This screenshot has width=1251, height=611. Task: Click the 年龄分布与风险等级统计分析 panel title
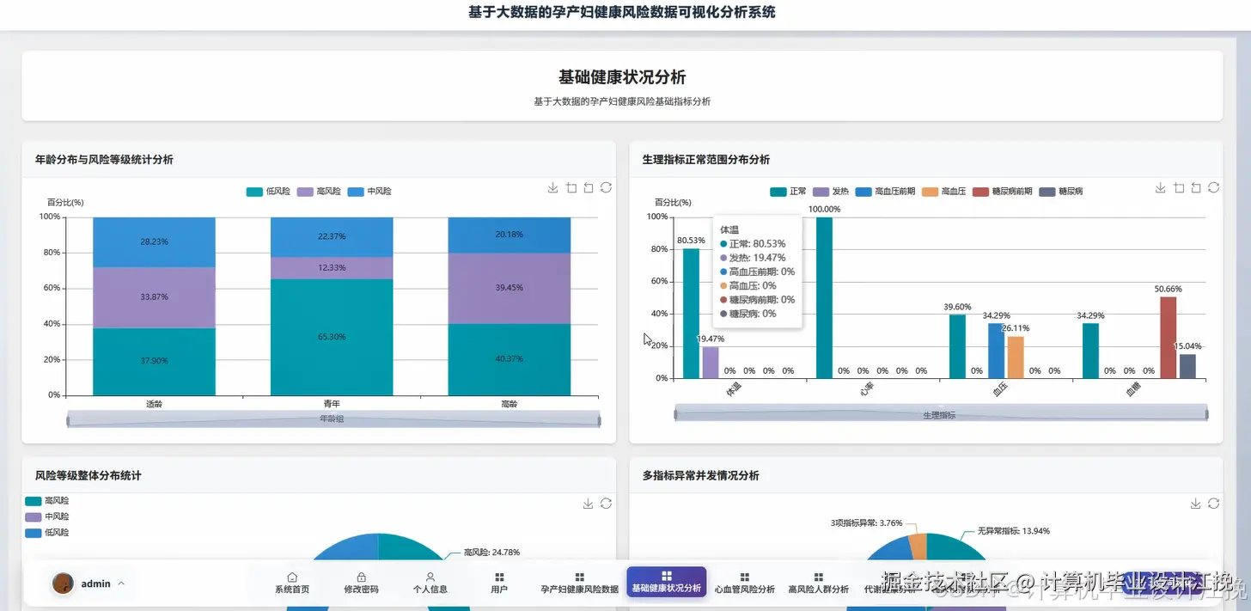104,160
